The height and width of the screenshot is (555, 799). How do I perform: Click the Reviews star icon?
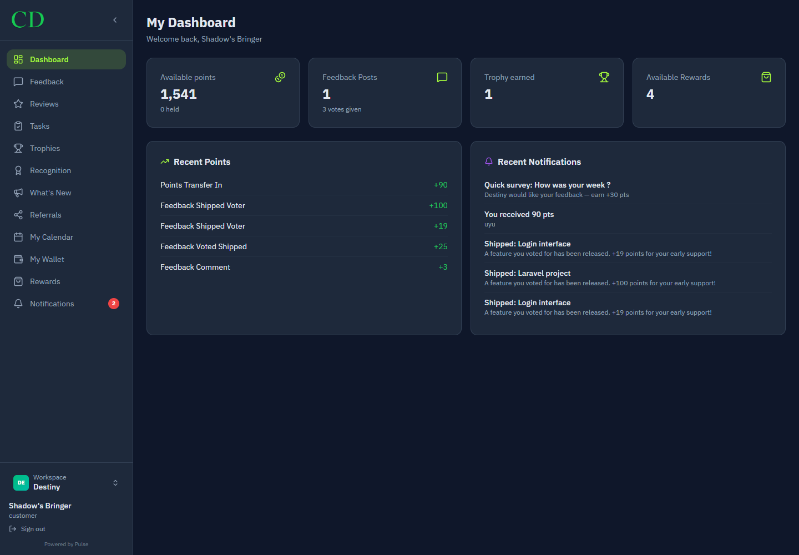(x=18, y=104)
